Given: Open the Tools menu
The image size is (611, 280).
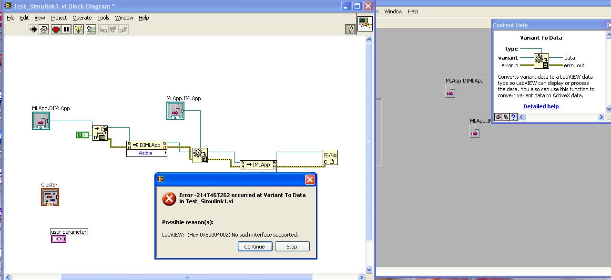Looking at the screenshot, I should (103, 18).
